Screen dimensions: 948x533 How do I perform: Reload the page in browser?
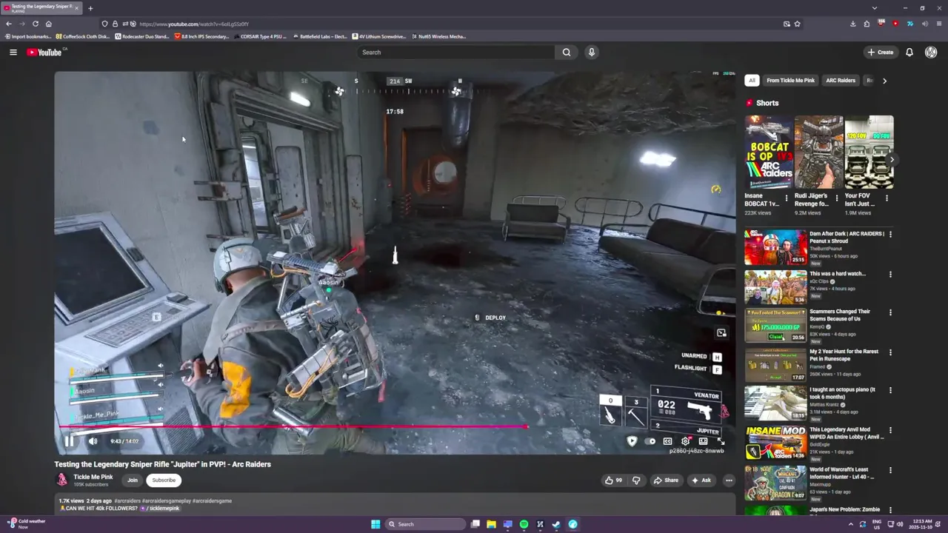(35, 24)
